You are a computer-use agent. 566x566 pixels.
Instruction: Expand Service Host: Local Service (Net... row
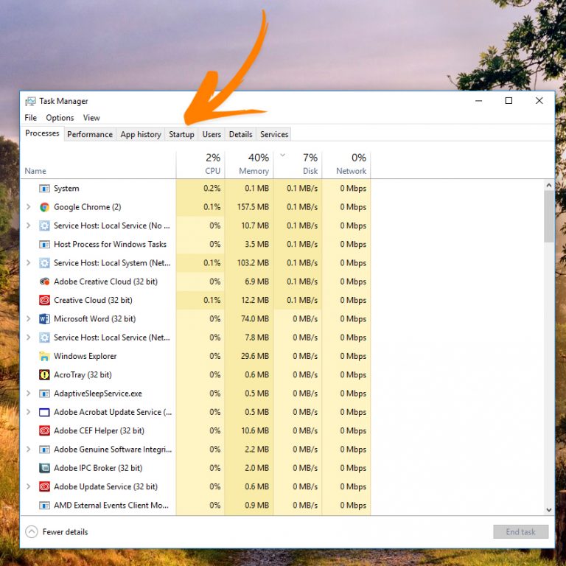tap(29, 338)
